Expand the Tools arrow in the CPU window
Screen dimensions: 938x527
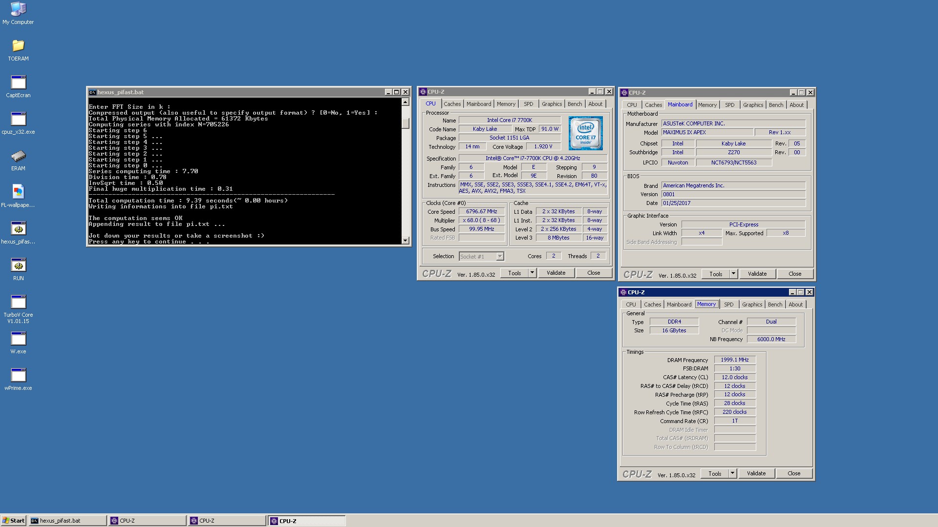point(532,273)
